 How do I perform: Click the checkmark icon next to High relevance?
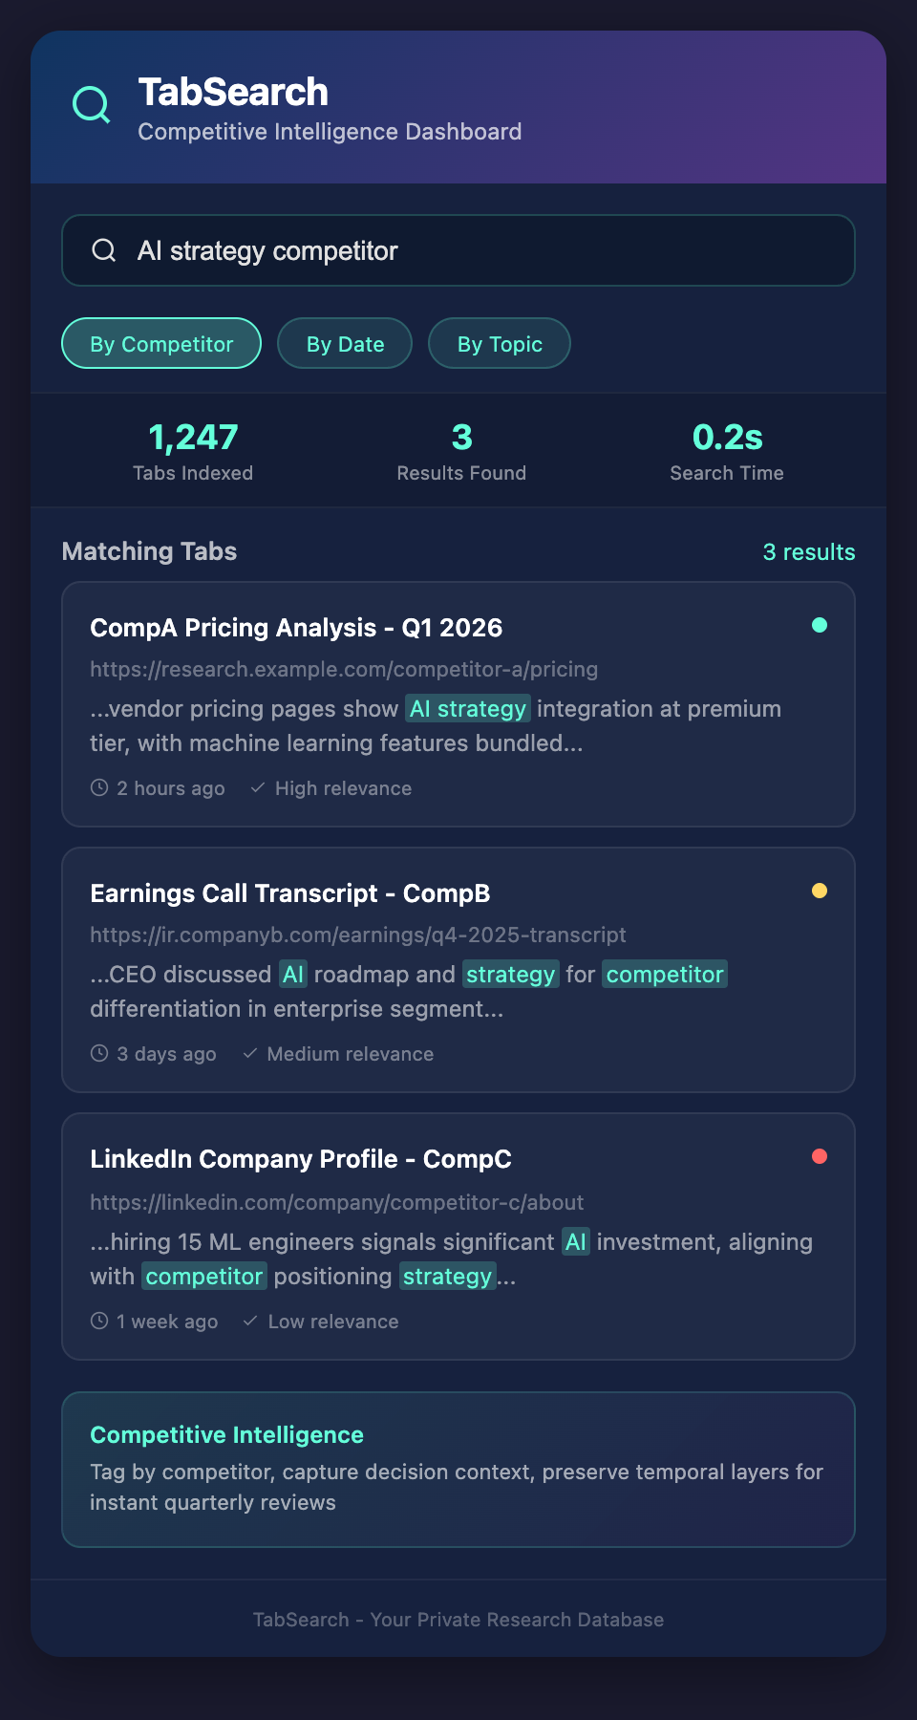(257, 788)
